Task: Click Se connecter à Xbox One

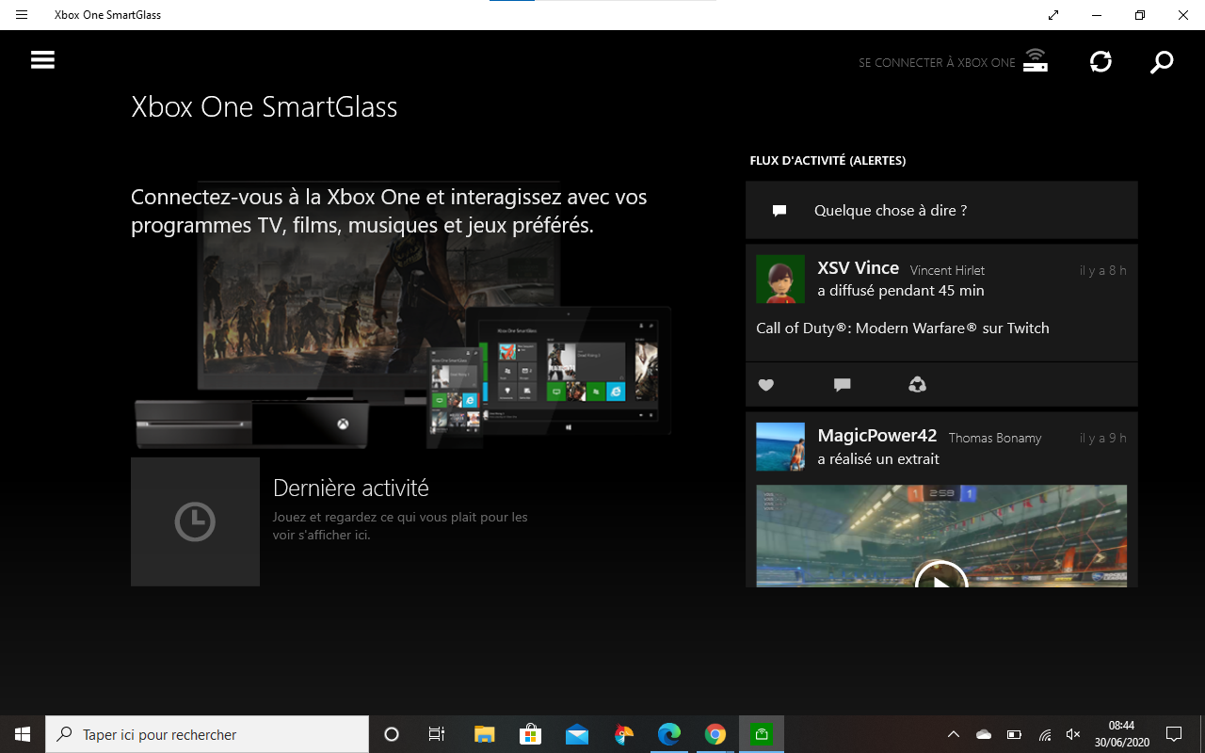Action: [953, 62]
